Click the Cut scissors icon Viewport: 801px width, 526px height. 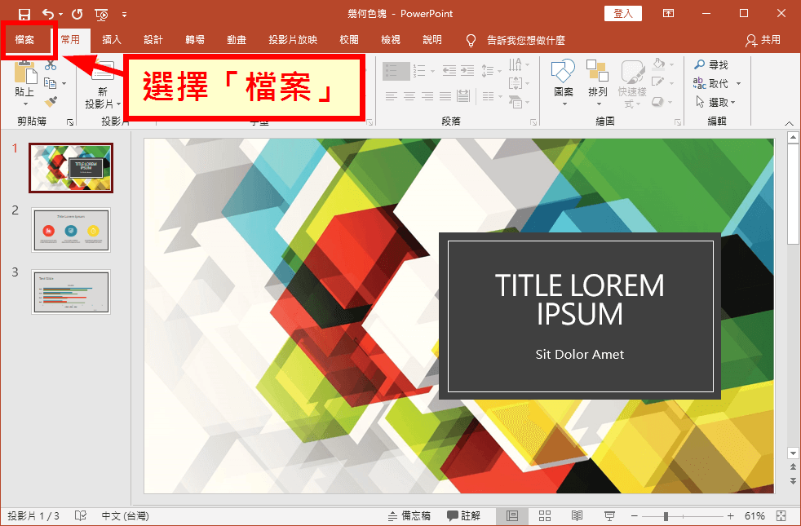pos(50,65)
